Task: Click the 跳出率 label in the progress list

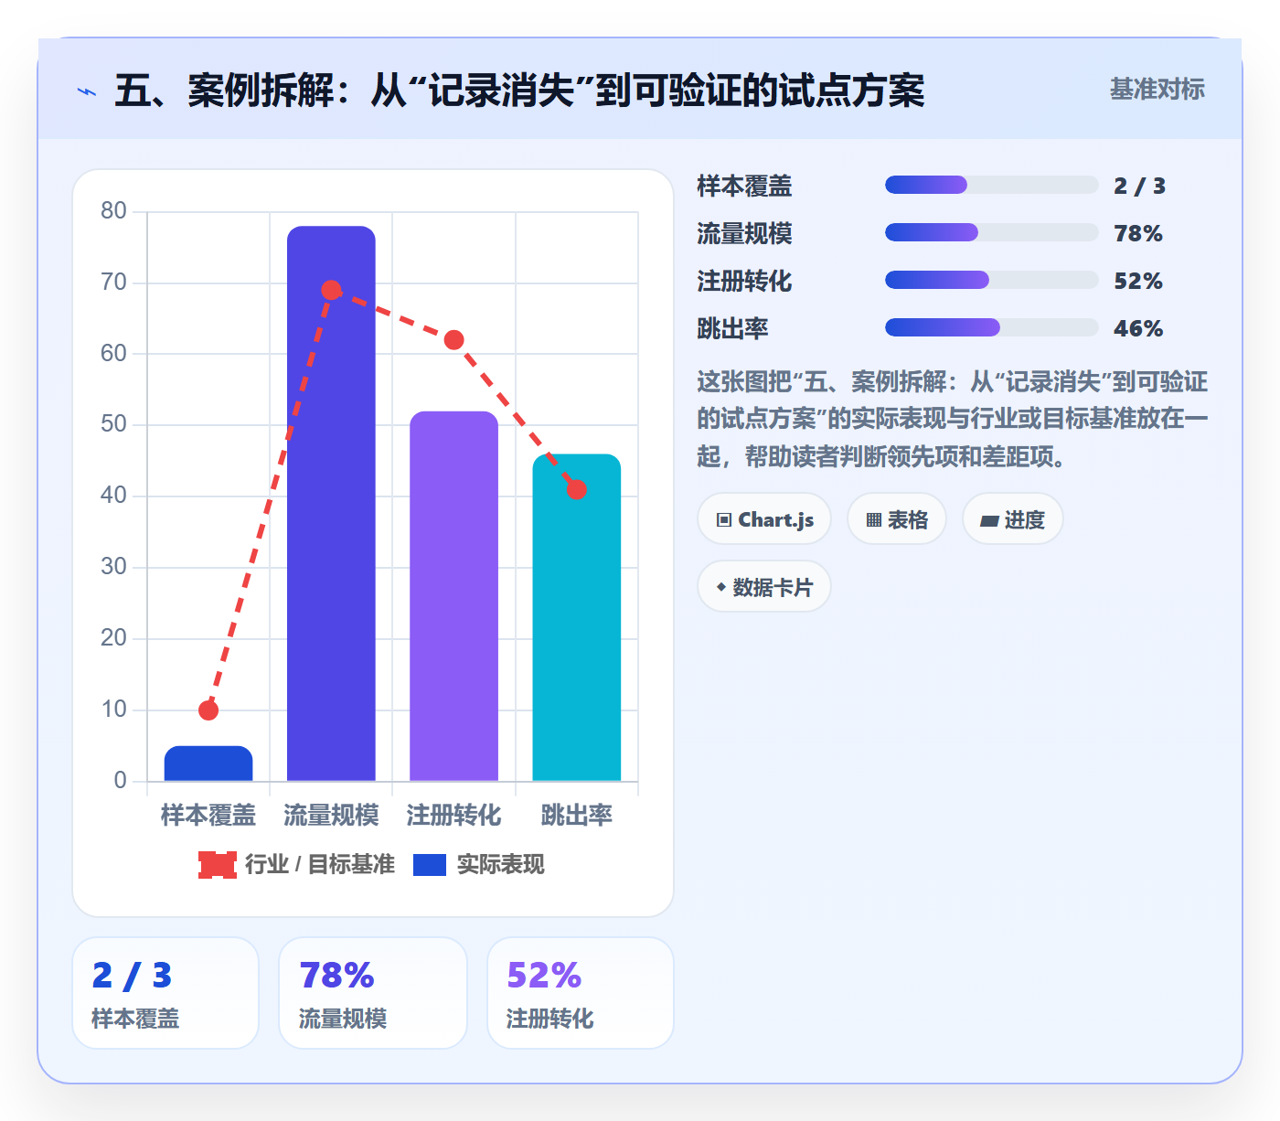Action: (732, 328)
